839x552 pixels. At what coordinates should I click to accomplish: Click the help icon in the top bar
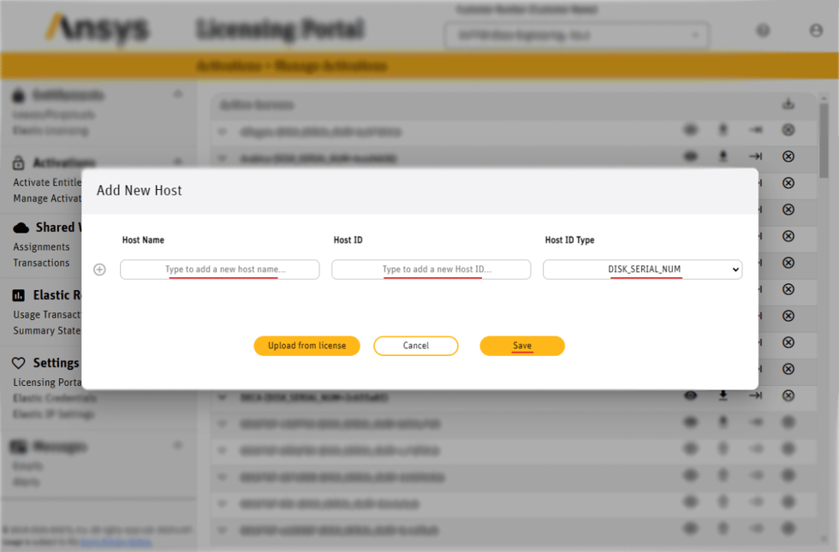[762, 30]
